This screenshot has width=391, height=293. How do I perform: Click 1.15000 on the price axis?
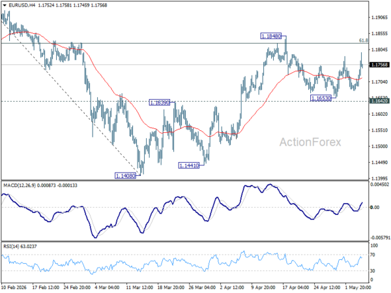pyautogui.click(x=379, y=146)
